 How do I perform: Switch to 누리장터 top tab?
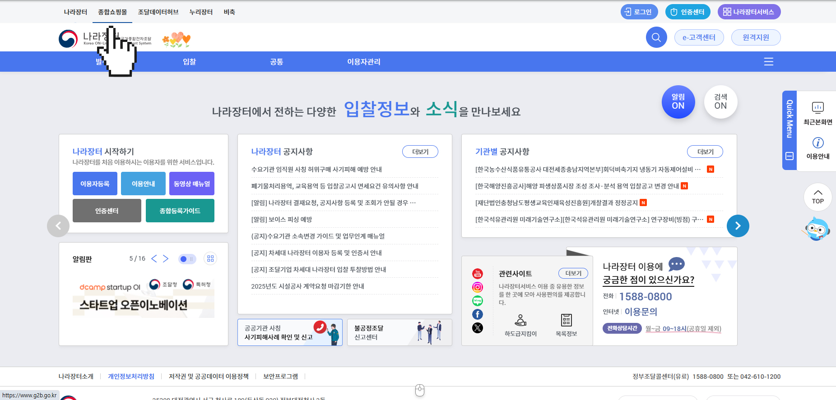click(201, 12)
